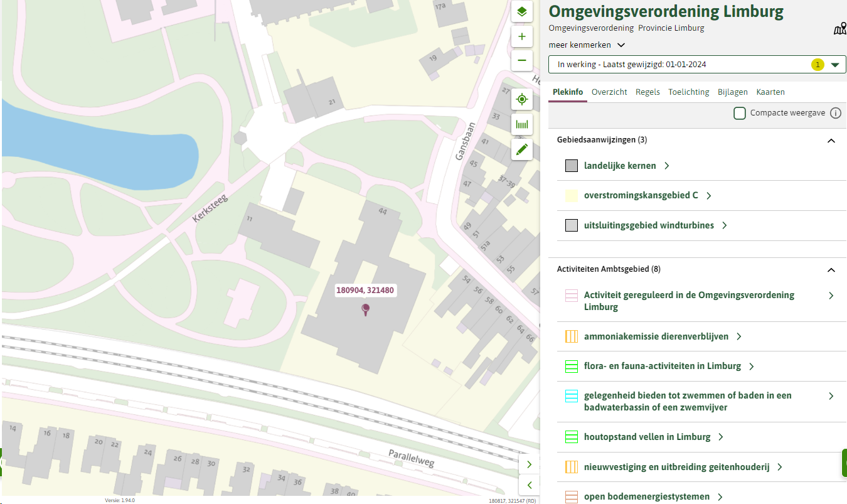This screenshot has height=504, width=847.
Task: Click the map-pin icon near the title
Action: point(839,29)
